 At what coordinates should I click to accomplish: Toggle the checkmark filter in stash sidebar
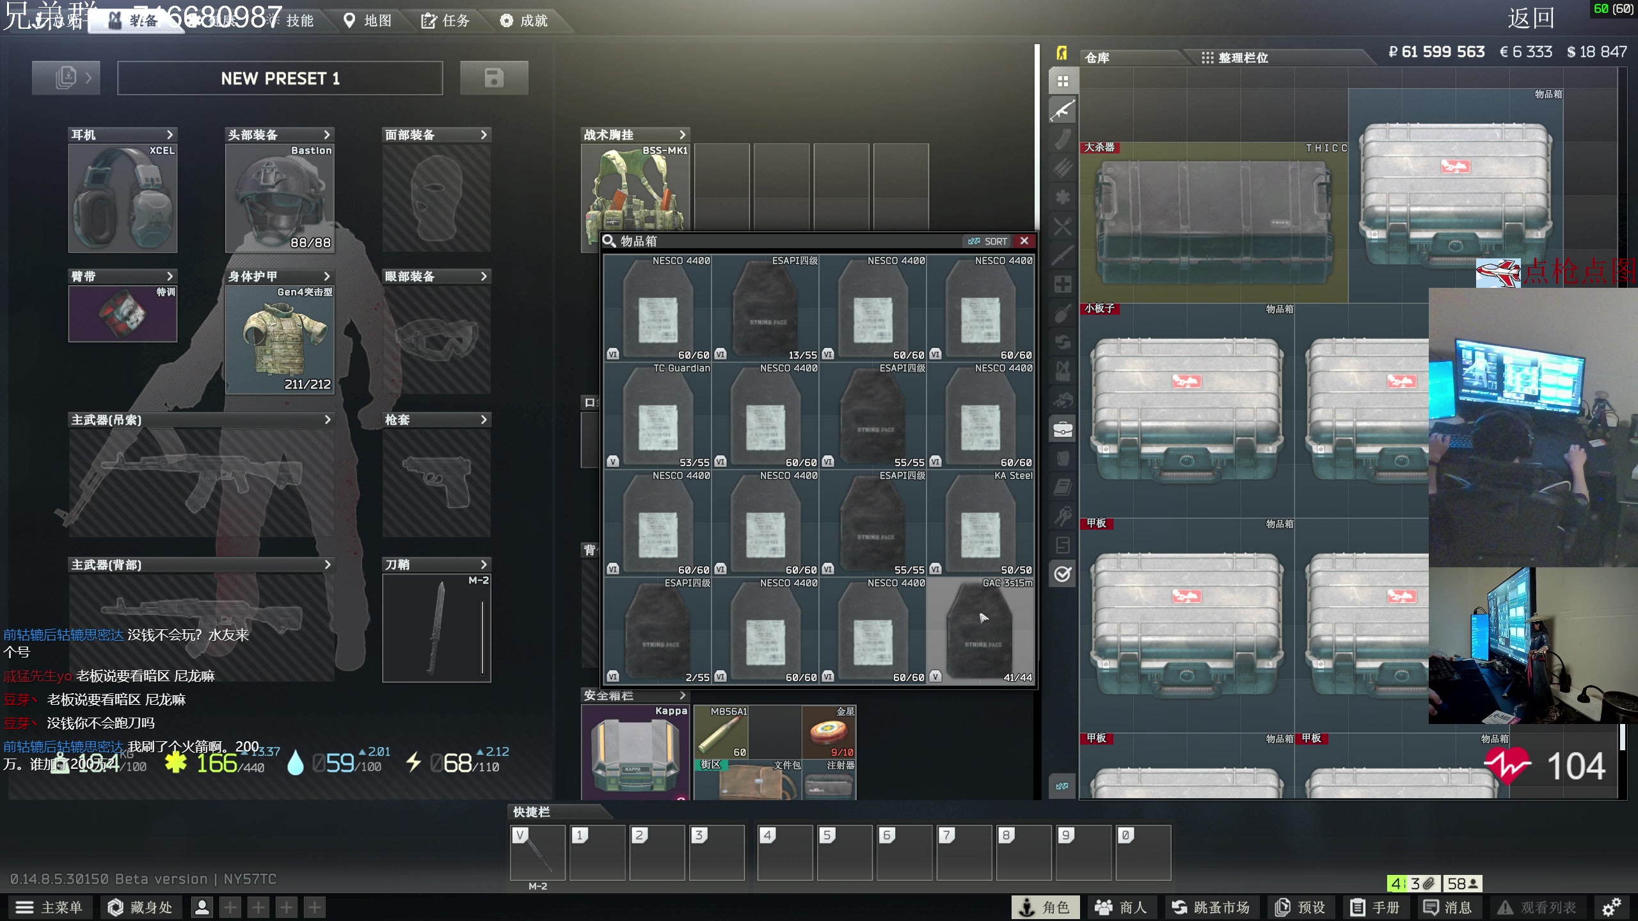1063,574
